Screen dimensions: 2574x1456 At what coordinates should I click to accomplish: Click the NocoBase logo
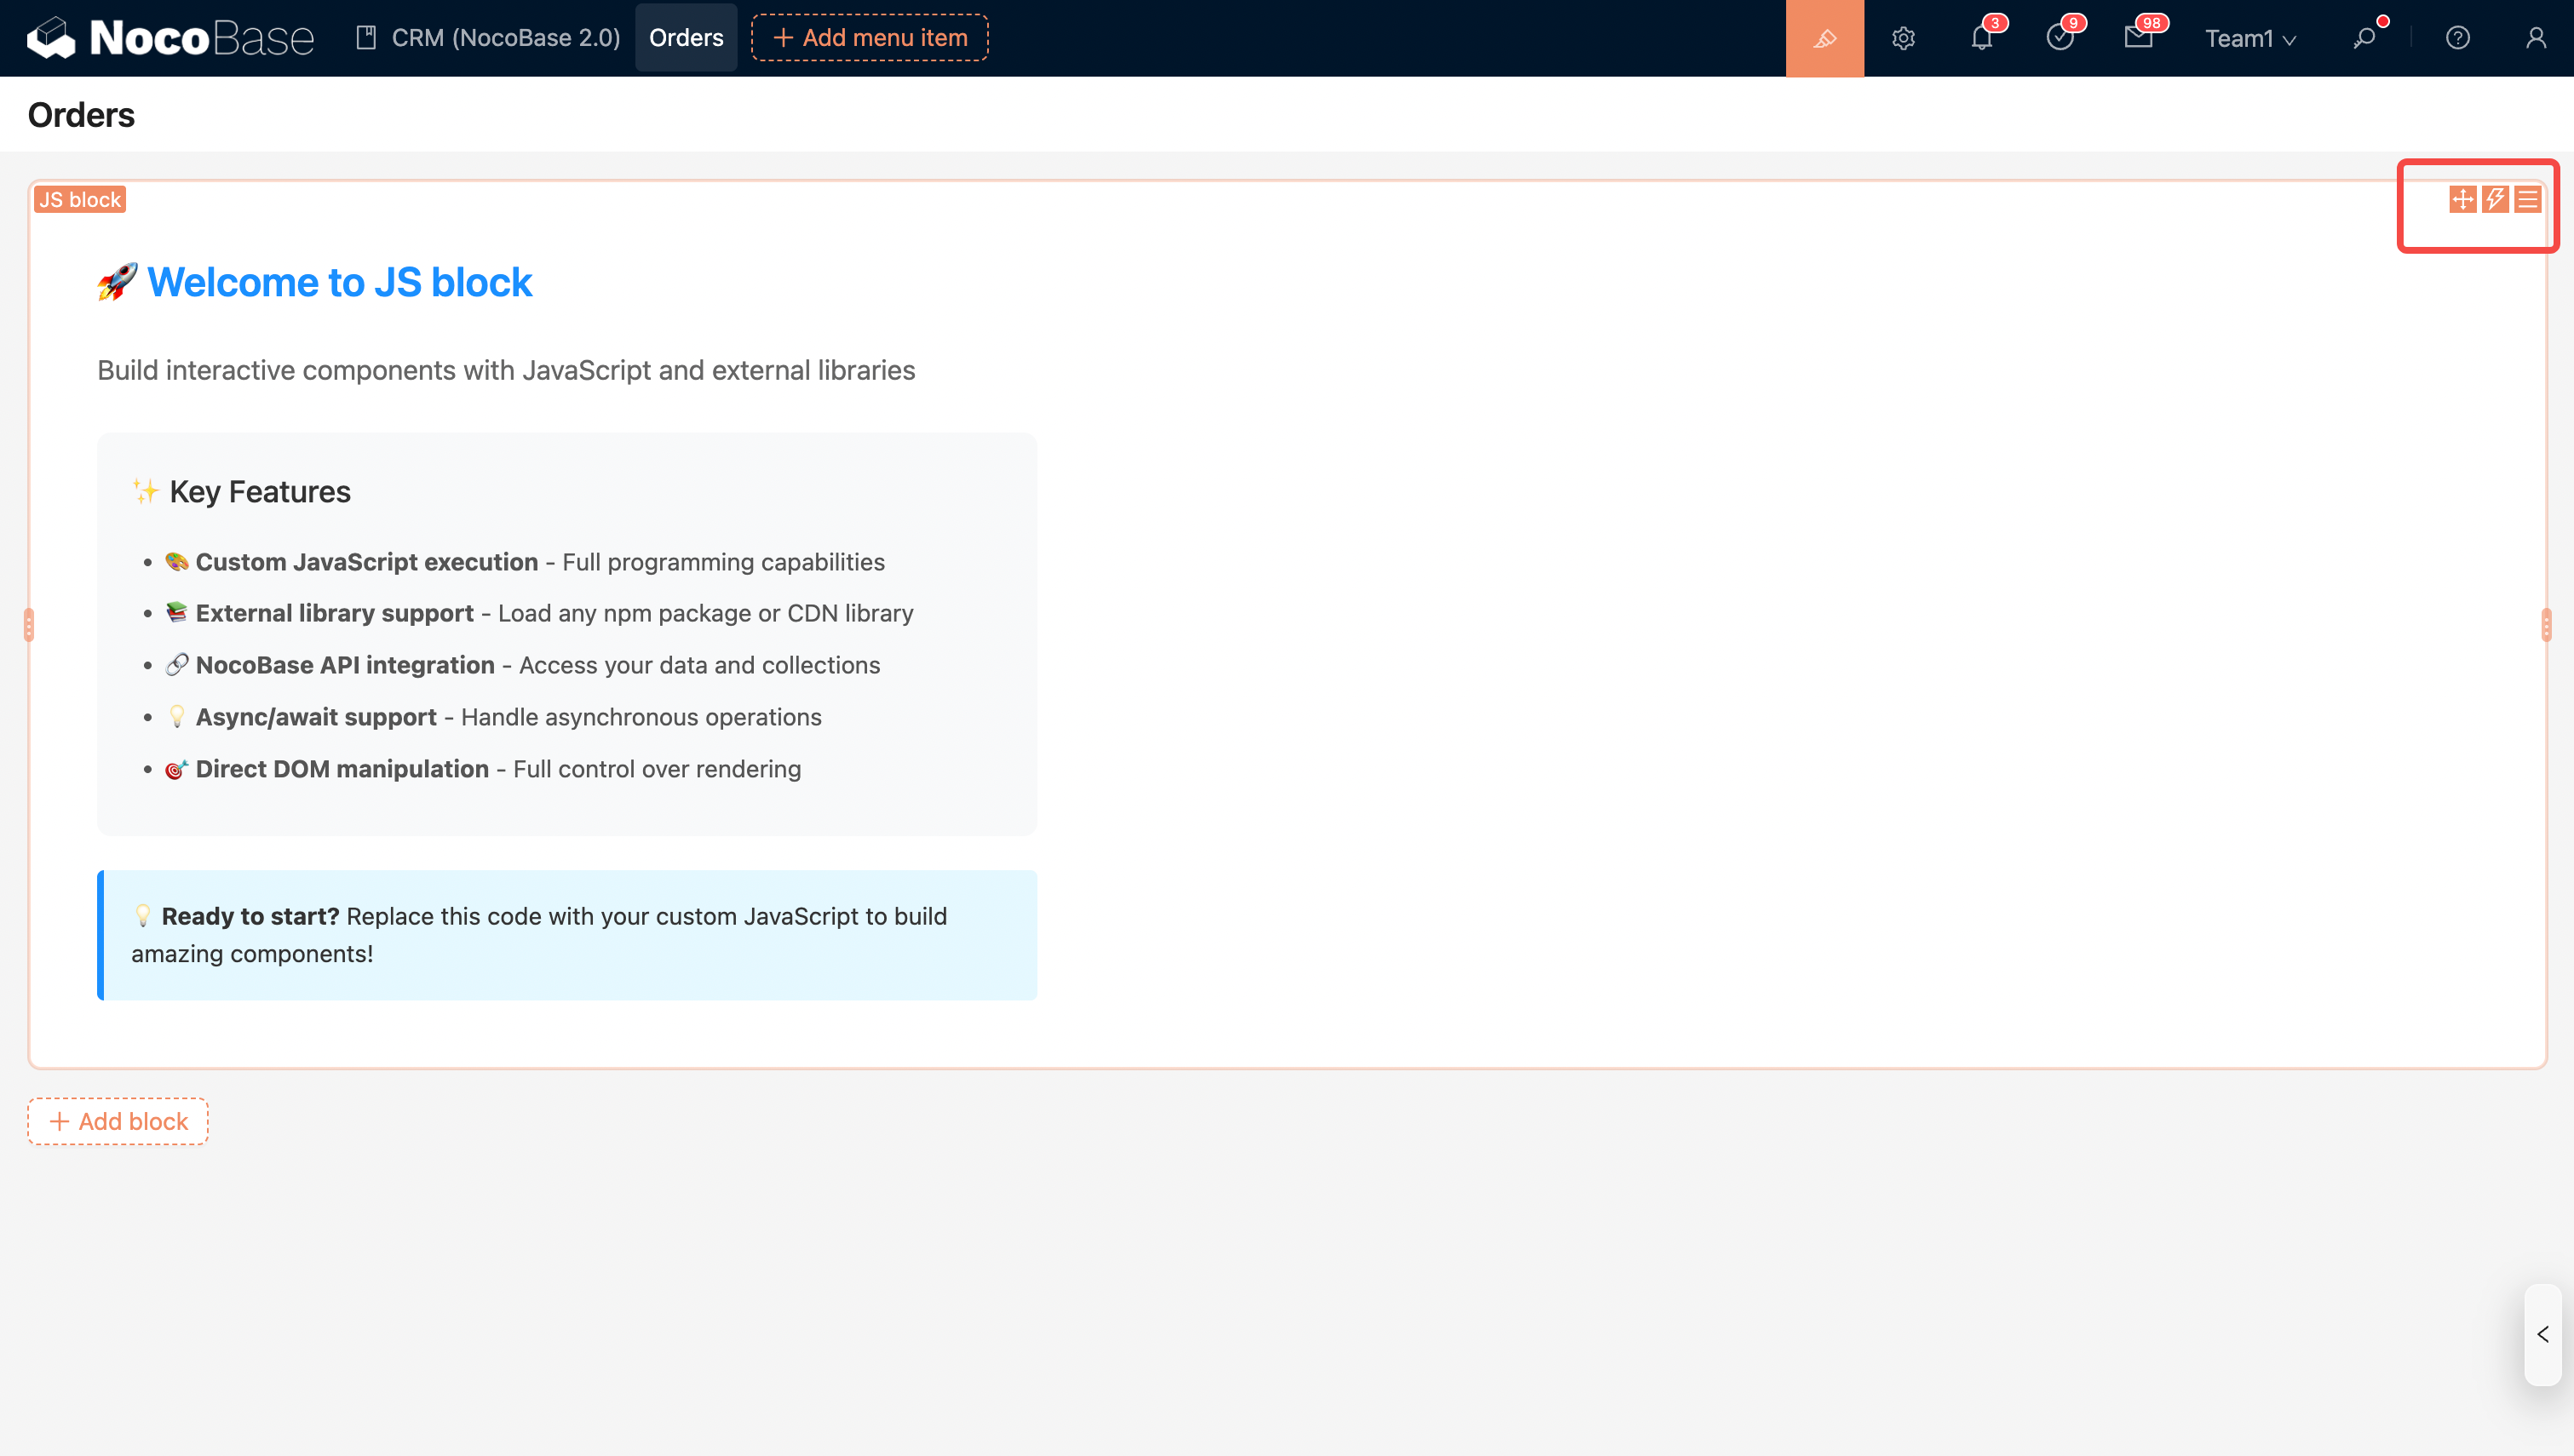pos(170,38)
